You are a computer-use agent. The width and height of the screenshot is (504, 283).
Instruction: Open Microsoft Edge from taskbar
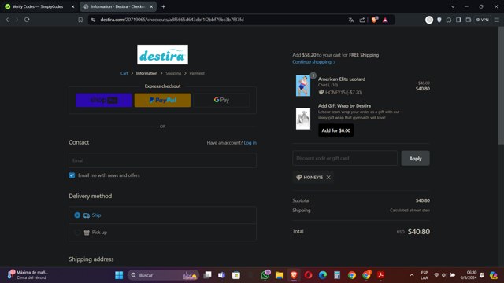(323, 275)
